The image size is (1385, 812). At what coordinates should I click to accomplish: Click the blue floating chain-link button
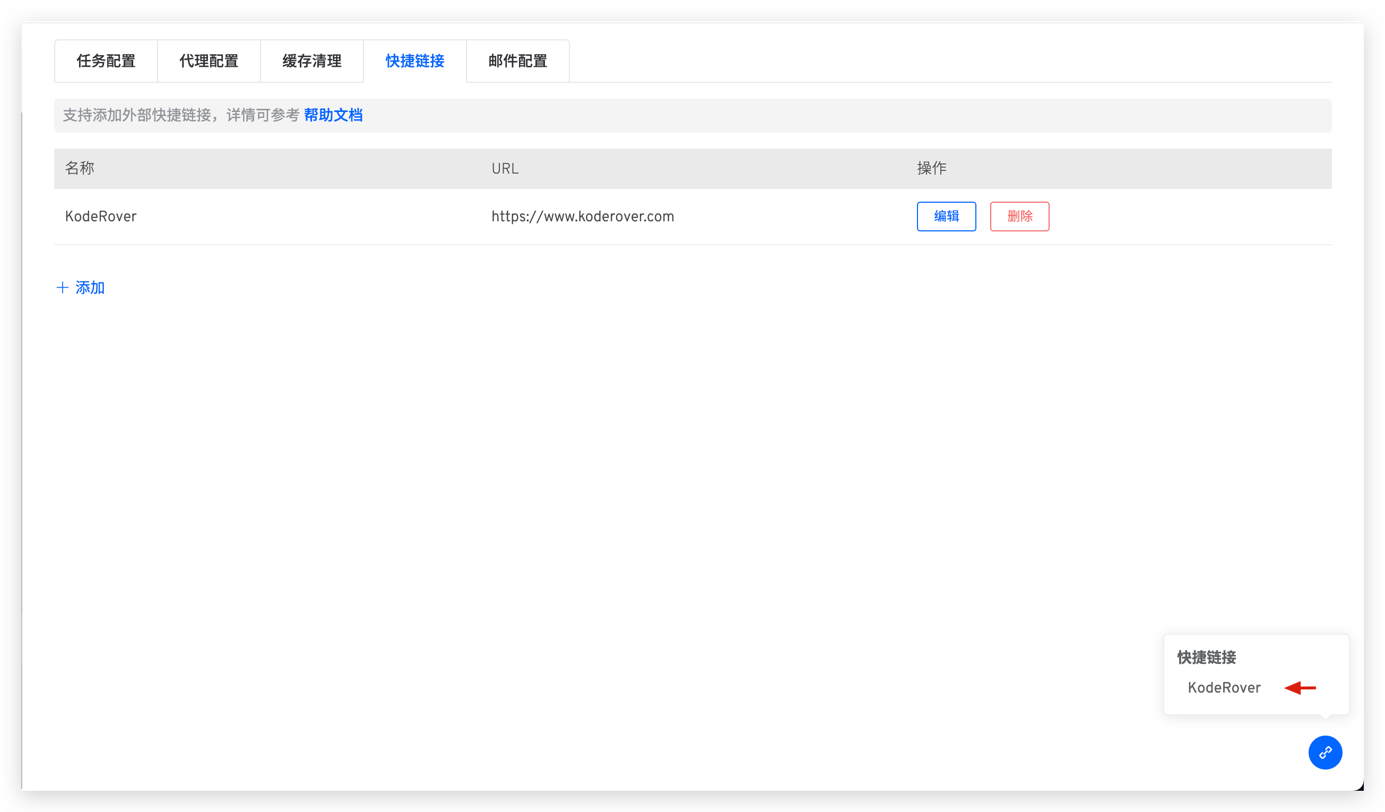click(x=1325, y=753)
